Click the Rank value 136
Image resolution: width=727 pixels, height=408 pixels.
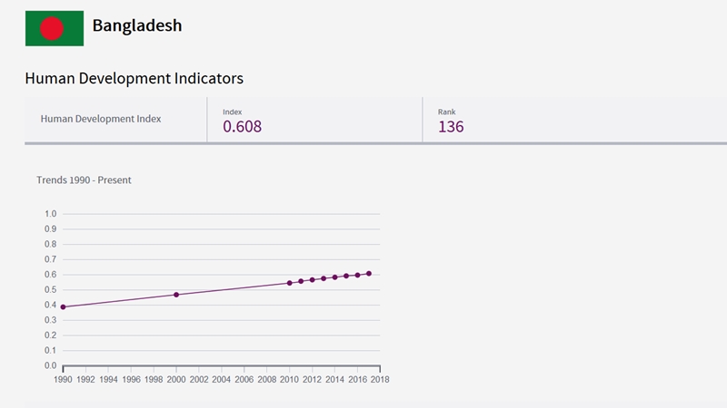click(451, 127)
